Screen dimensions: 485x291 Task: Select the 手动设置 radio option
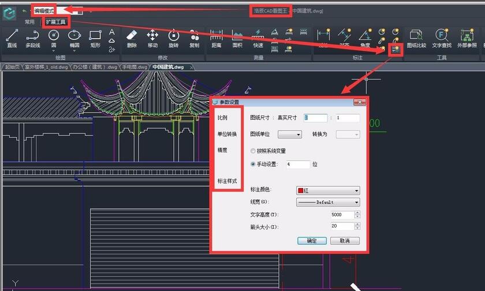point(253,165)
